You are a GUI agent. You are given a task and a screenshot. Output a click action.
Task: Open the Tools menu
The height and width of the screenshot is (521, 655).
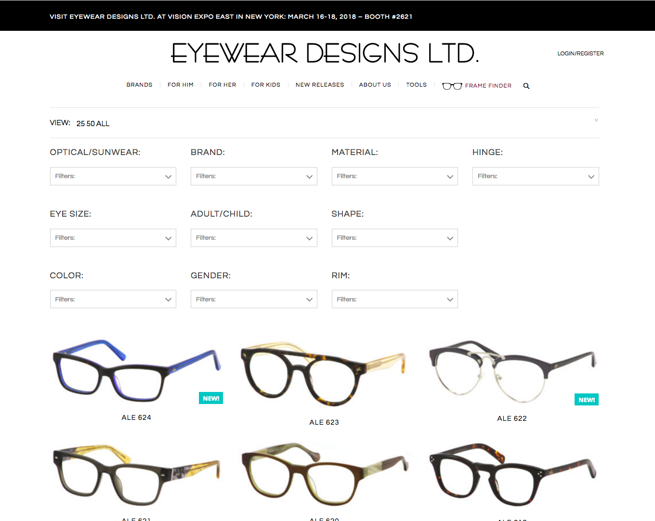pyautogui.click(x=417, y=85)
